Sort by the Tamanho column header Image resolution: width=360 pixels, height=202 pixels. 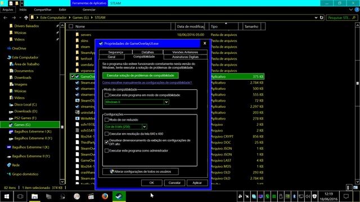coord(251,26)
